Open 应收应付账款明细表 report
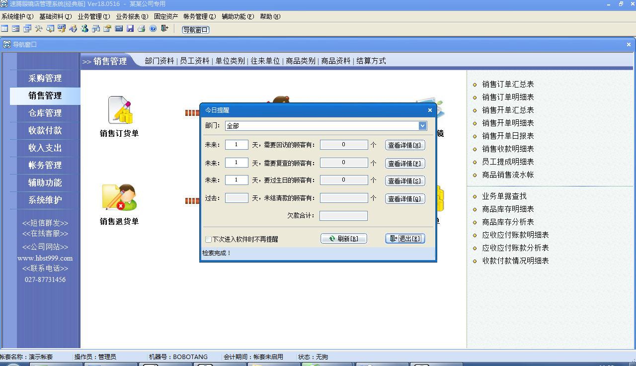The image size is (636, 366). coord(515,235)
